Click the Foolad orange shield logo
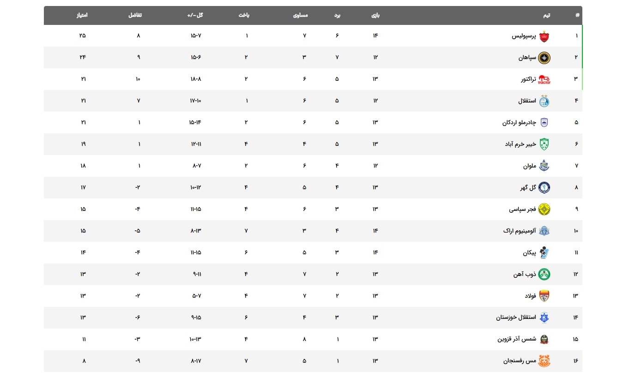 [x=545, y=296]
